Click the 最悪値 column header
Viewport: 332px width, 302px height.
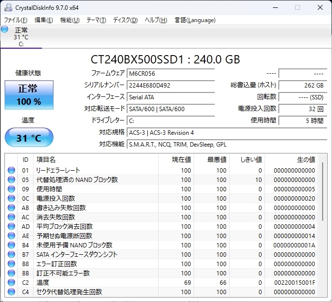(x=211, y=160)
